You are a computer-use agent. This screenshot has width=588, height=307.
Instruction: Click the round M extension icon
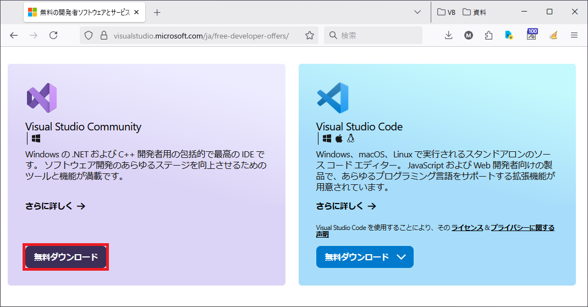(469, 35)
